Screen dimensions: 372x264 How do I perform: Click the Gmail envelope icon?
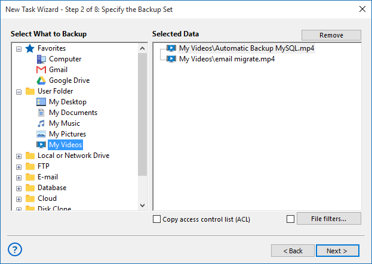tap(41, 70)
